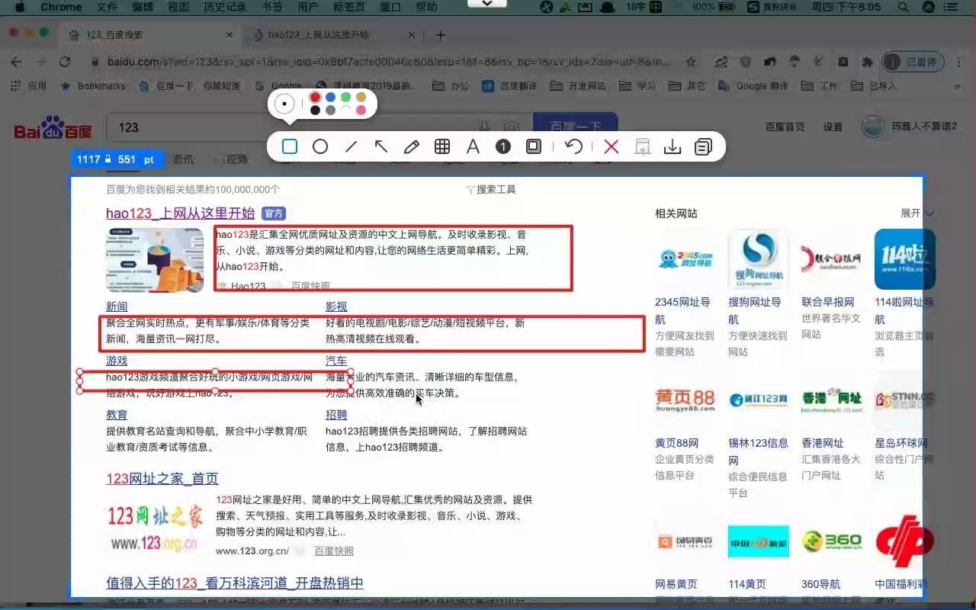Cancel the screenshot with red X
Screen dimensions: 976x610
[611, 146]
